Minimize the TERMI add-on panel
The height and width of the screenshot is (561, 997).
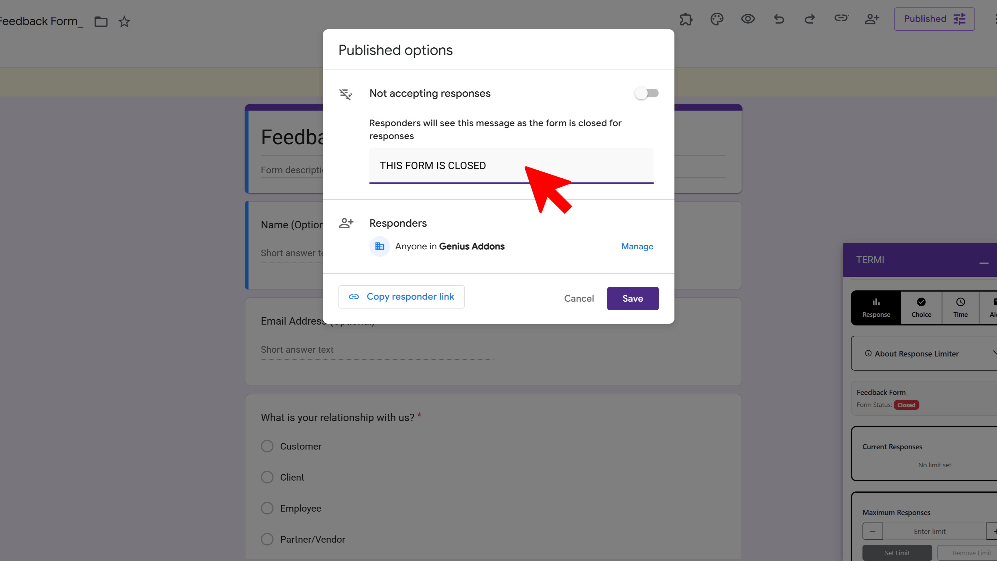tap(984, 263)
